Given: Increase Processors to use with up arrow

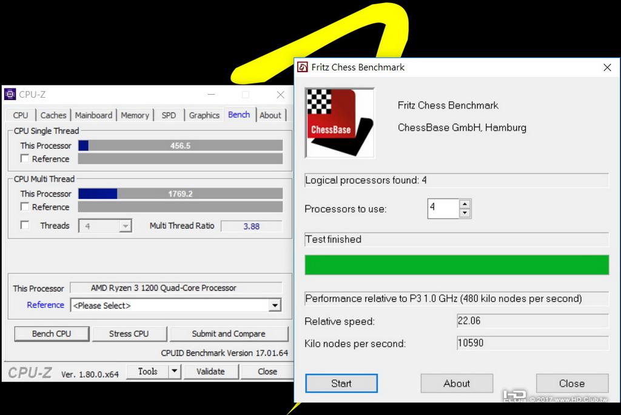Looking at the screenshot, I should pyautogui.click(x=465, y=204).
